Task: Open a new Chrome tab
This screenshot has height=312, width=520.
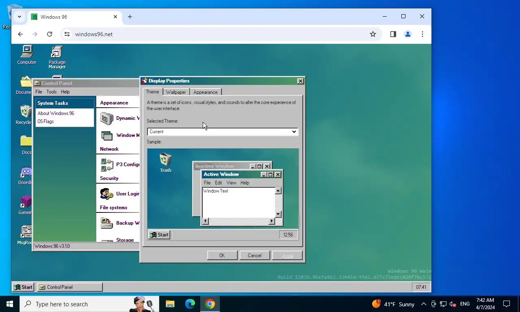Action: coord(130,17)
